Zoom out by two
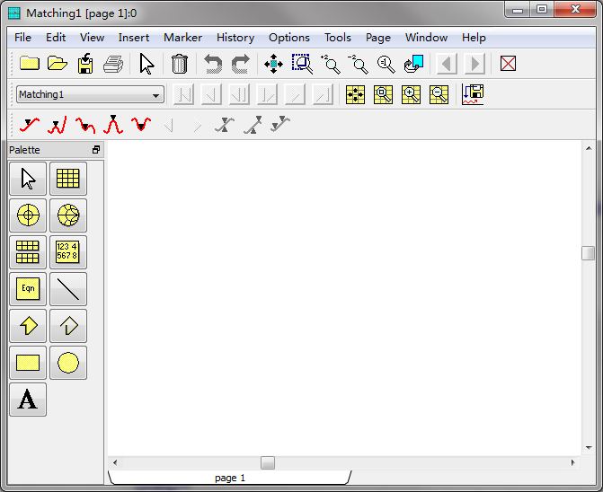Screen dimensions: 603x492 (x=359, y=64)
